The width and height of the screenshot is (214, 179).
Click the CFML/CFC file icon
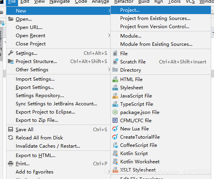click(x=115, y=120)
